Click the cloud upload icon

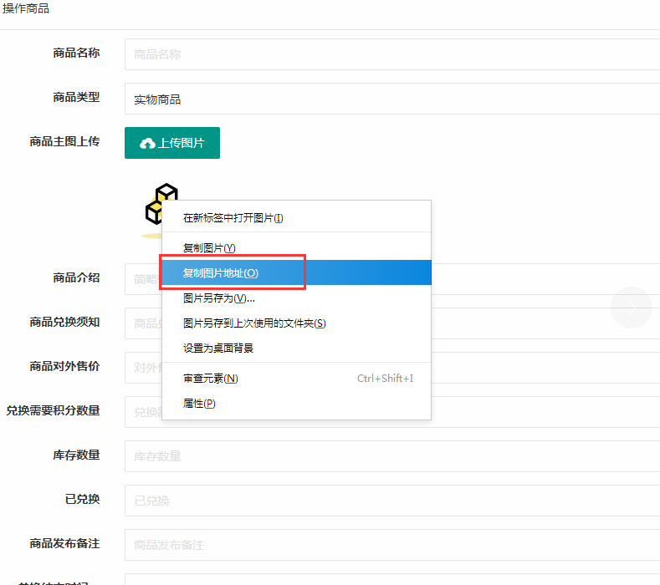coord(147,144)
